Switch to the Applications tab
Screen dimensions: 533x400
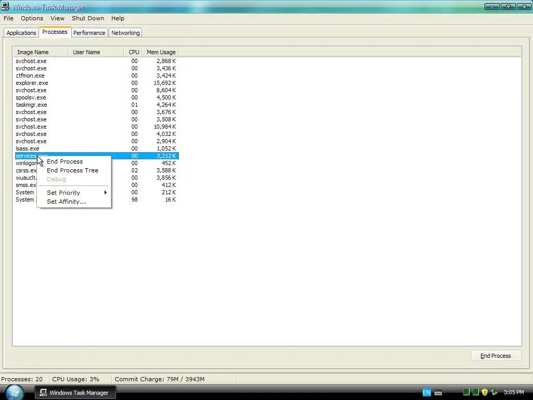pyautogui.click(x=21, y=33)
